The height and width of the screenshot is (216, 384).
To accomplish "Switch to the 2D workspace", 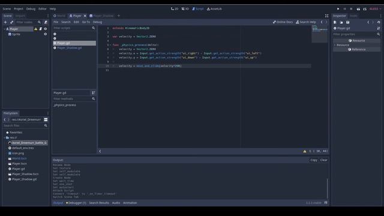I will 175,9.
